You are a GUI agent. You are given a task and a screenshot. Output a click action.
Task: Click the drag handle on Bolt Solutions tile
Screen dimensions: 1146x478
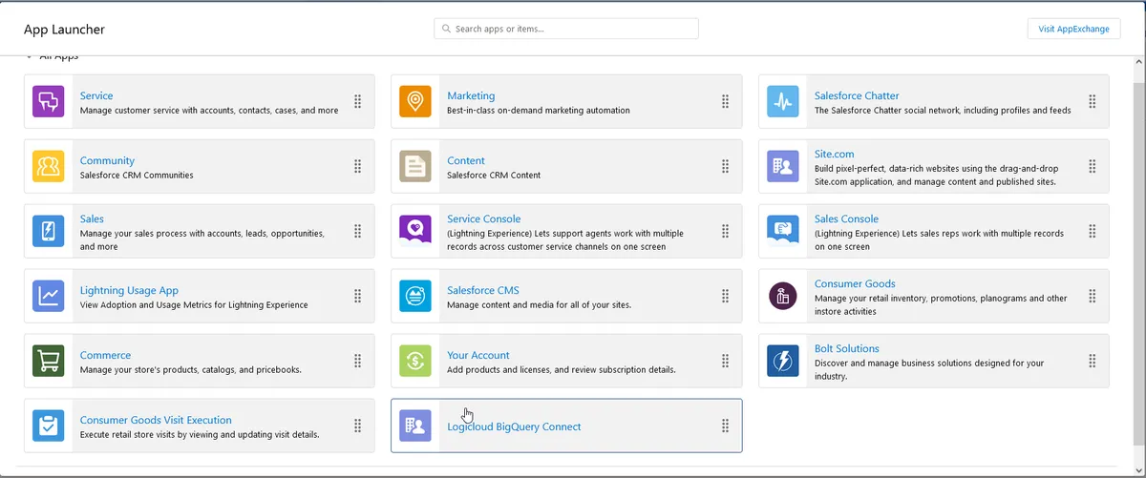[x=1092, y=361]
